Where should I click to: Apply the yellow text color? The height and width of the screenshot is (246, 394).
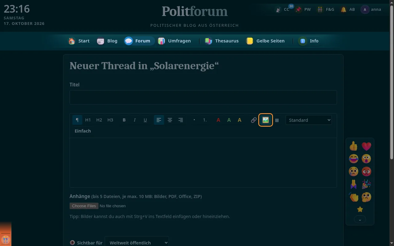239,120
